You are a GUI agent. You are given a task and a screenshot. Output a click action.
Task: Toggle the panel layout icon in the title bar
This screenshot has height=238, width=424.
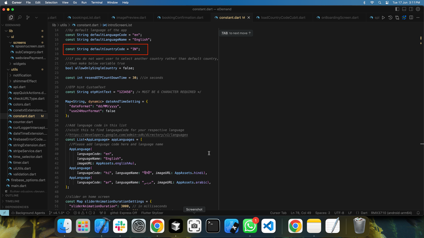(404, 9)
